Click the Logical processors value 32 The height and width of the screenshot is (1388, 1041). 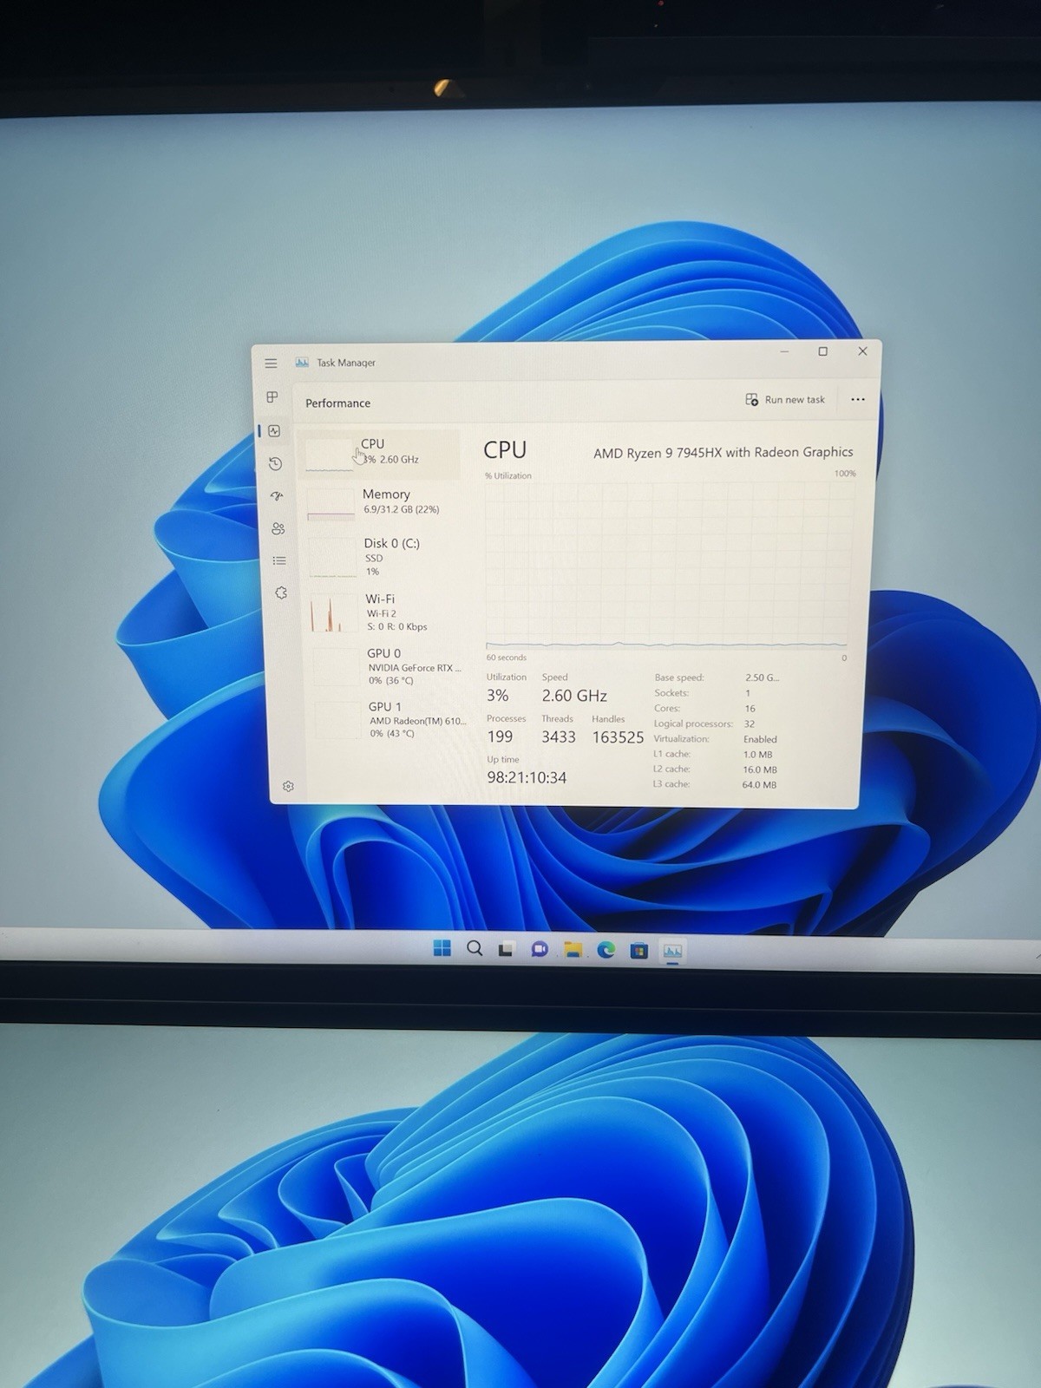pyautogui.click(x=750, y=723)
